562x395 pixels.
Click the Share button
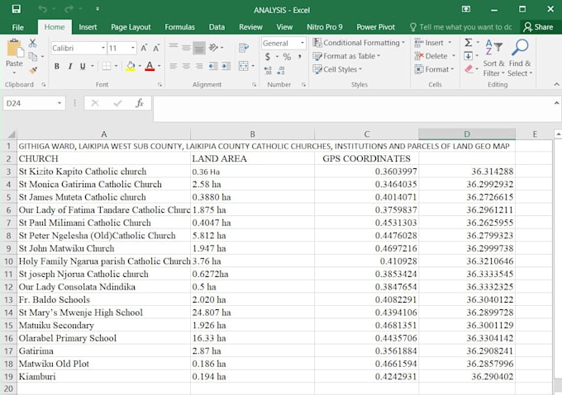pyautogui.click(x=538, y=27)
